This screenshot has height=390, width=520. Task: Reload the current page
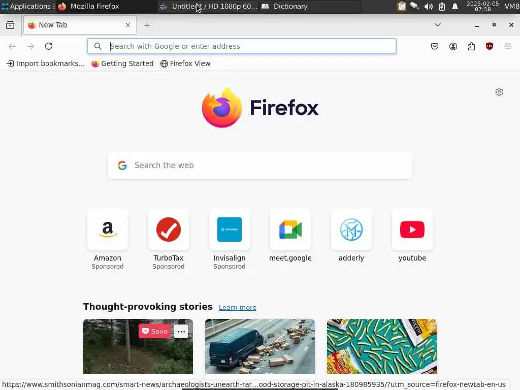pyautogui.click(x=49, y=46)
